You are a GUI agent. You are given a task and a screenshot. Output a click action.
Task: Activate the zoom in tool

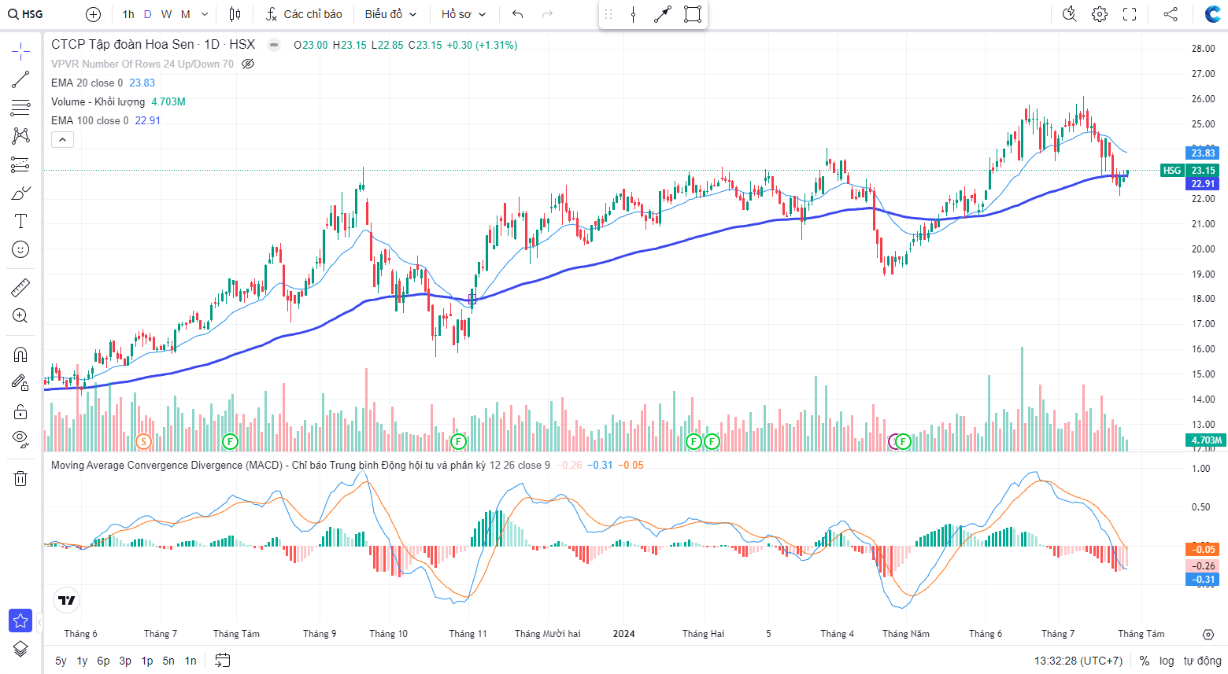(20, 316)
